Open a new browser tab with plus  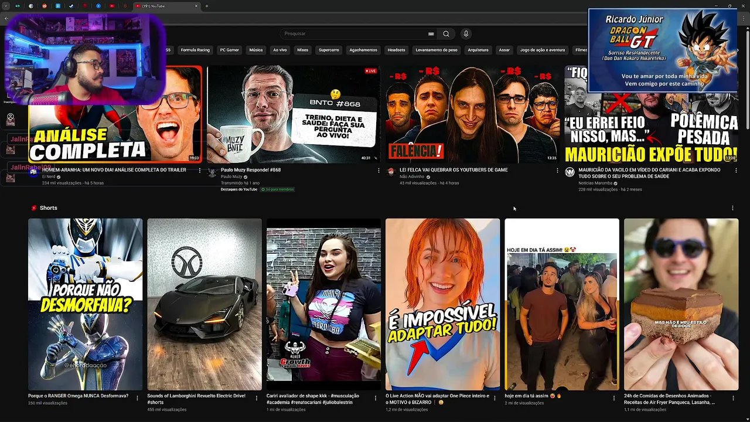click(x=206, y=6)
